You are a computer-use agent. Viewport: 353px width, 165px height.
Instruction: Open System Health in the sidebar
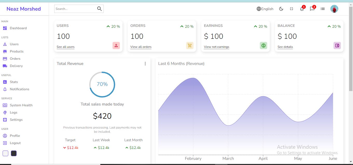point(21,105)
